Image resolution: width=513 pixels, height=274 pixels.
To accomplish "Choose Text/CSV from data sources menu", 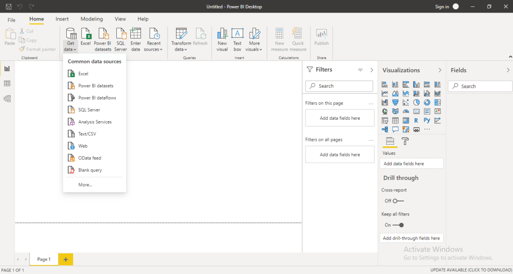I will (87, 134).
